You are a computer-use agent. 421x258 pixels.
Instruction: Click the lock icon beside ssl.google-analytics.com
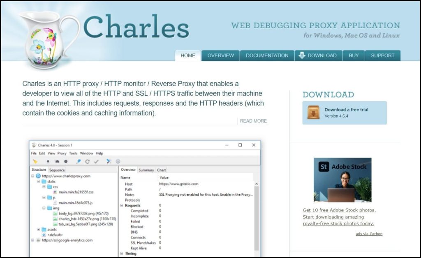[x=38, y=240]
